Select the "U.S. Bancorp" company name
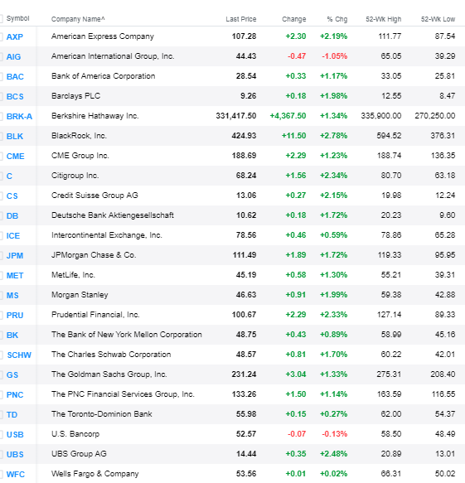 pos(75,434)
